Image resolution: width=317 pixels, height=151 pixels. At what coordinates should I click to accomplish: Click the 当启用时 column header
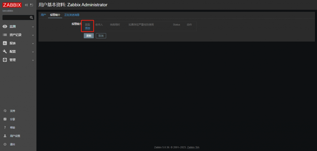point(115,24)
